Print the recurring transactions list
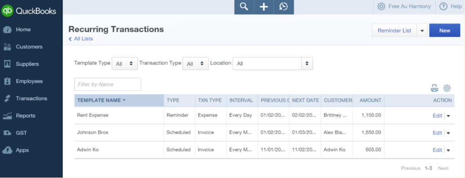Image resolution: width=465 pixels, height=178 pixels. coord(434,88)
